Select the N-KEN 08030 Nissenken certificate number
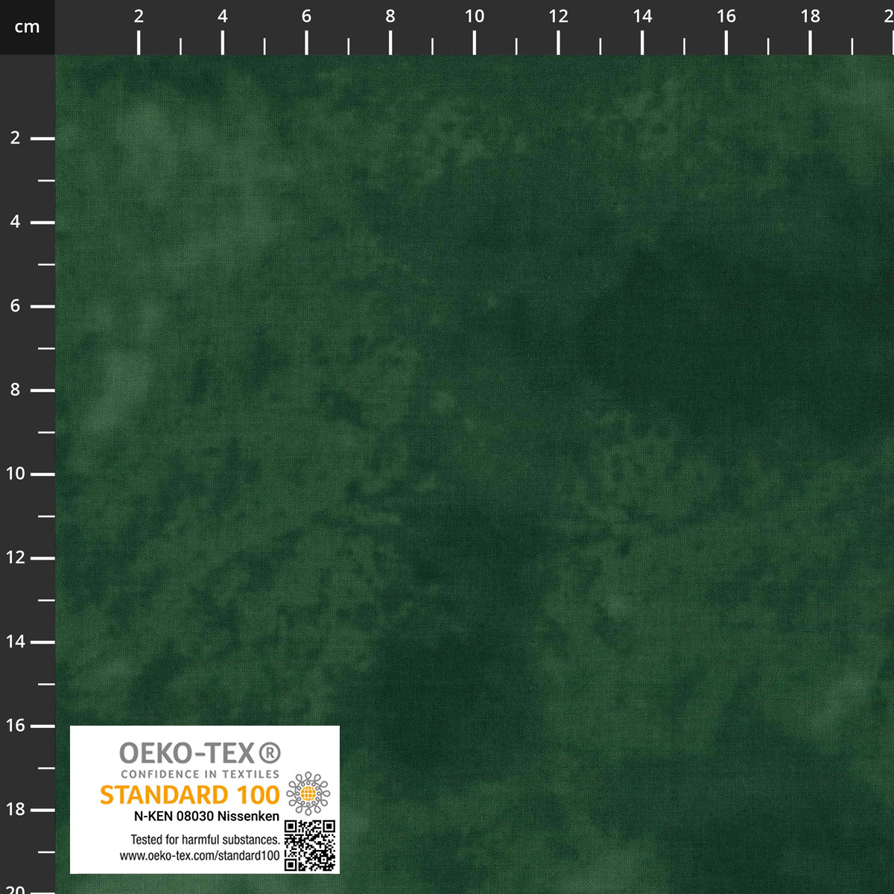Viewport: 894px width, 894px height. (x=206, y=817)
